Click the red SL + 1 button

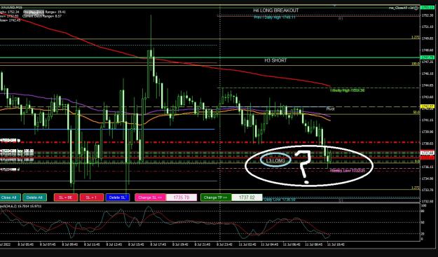(92, 197)
